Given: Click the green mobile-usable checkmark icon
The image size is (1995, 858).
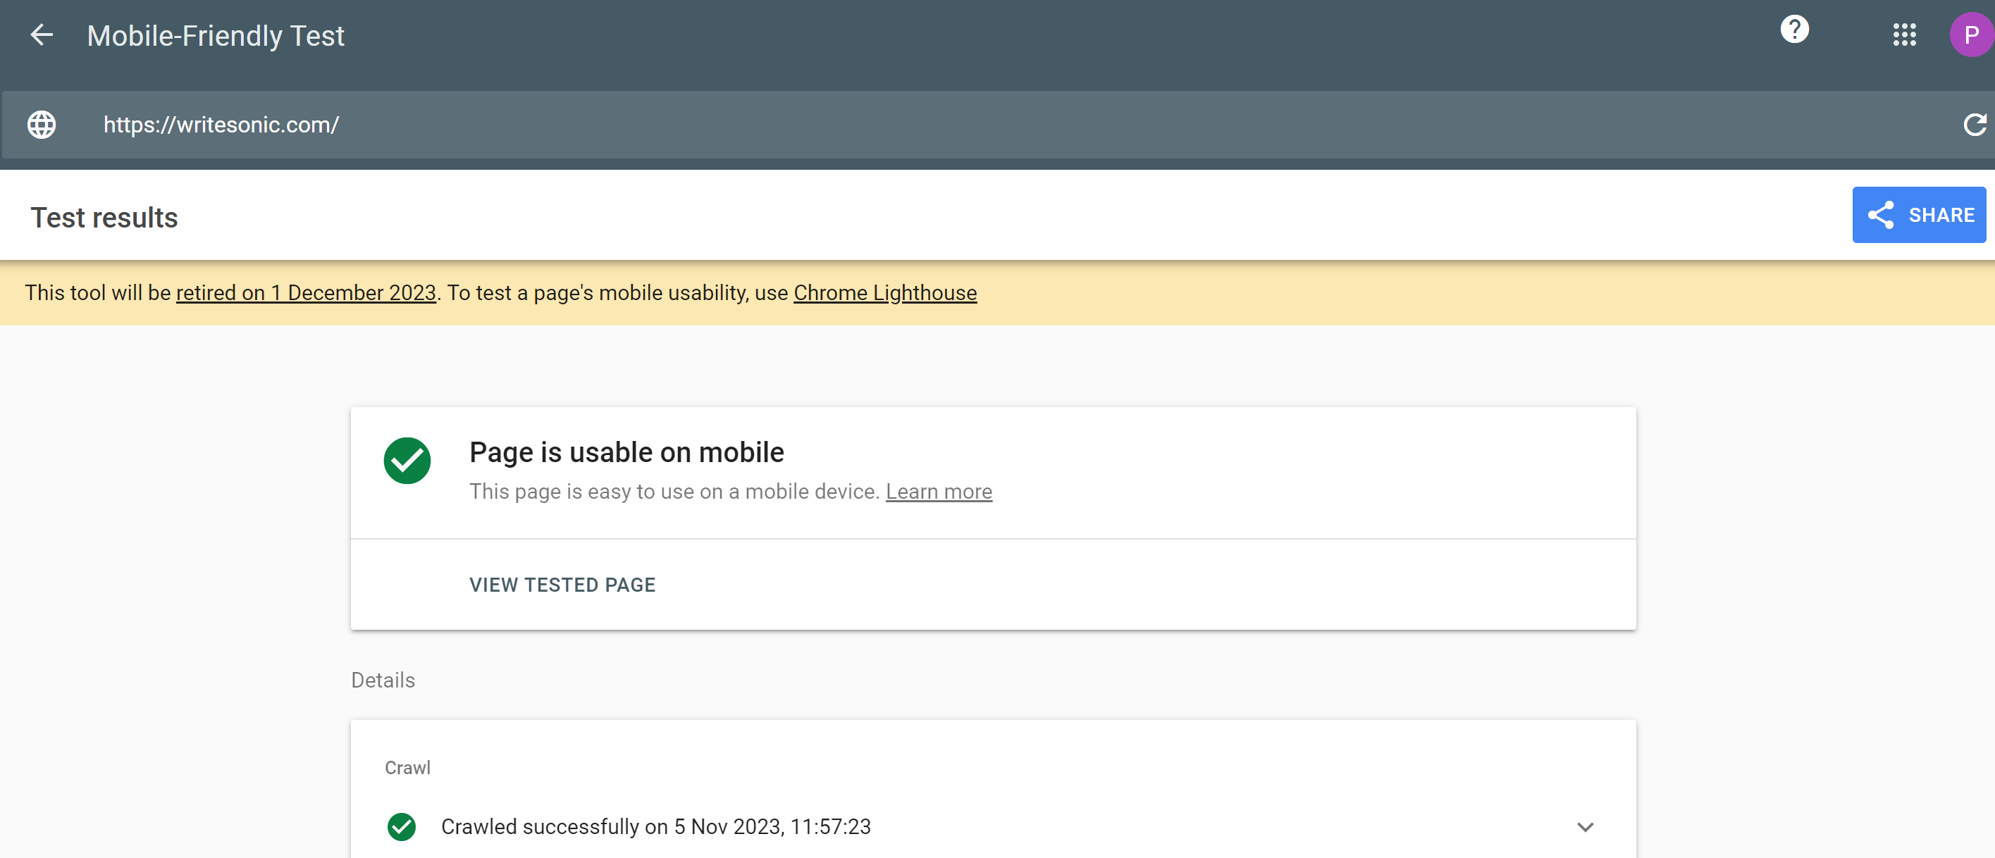Looking at the screenshot, I should pyautogui.click(x=407, y=461).
